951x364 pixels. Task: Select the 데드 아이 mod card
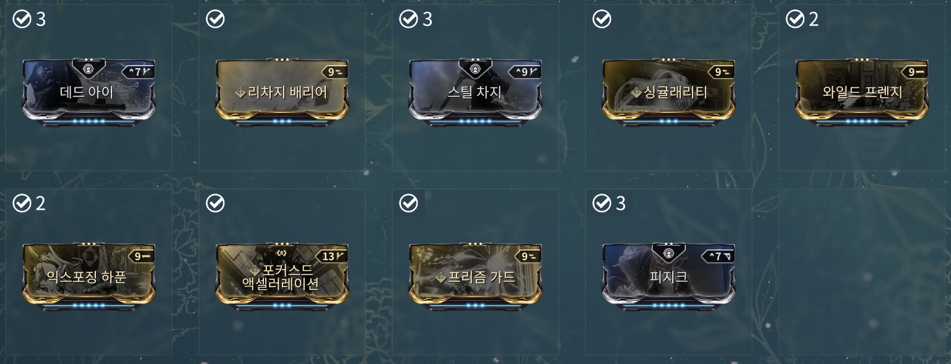click(89, 93)
